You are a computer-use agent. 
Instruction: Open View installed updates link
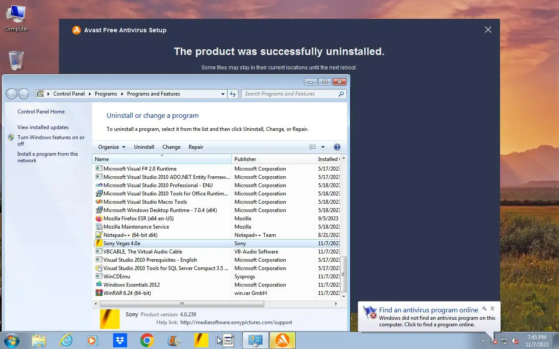(x=43, y=127)
